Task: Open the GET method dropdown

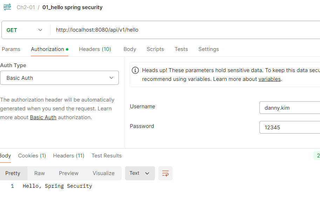Action: pyautogui.click(x=25, y=30)
